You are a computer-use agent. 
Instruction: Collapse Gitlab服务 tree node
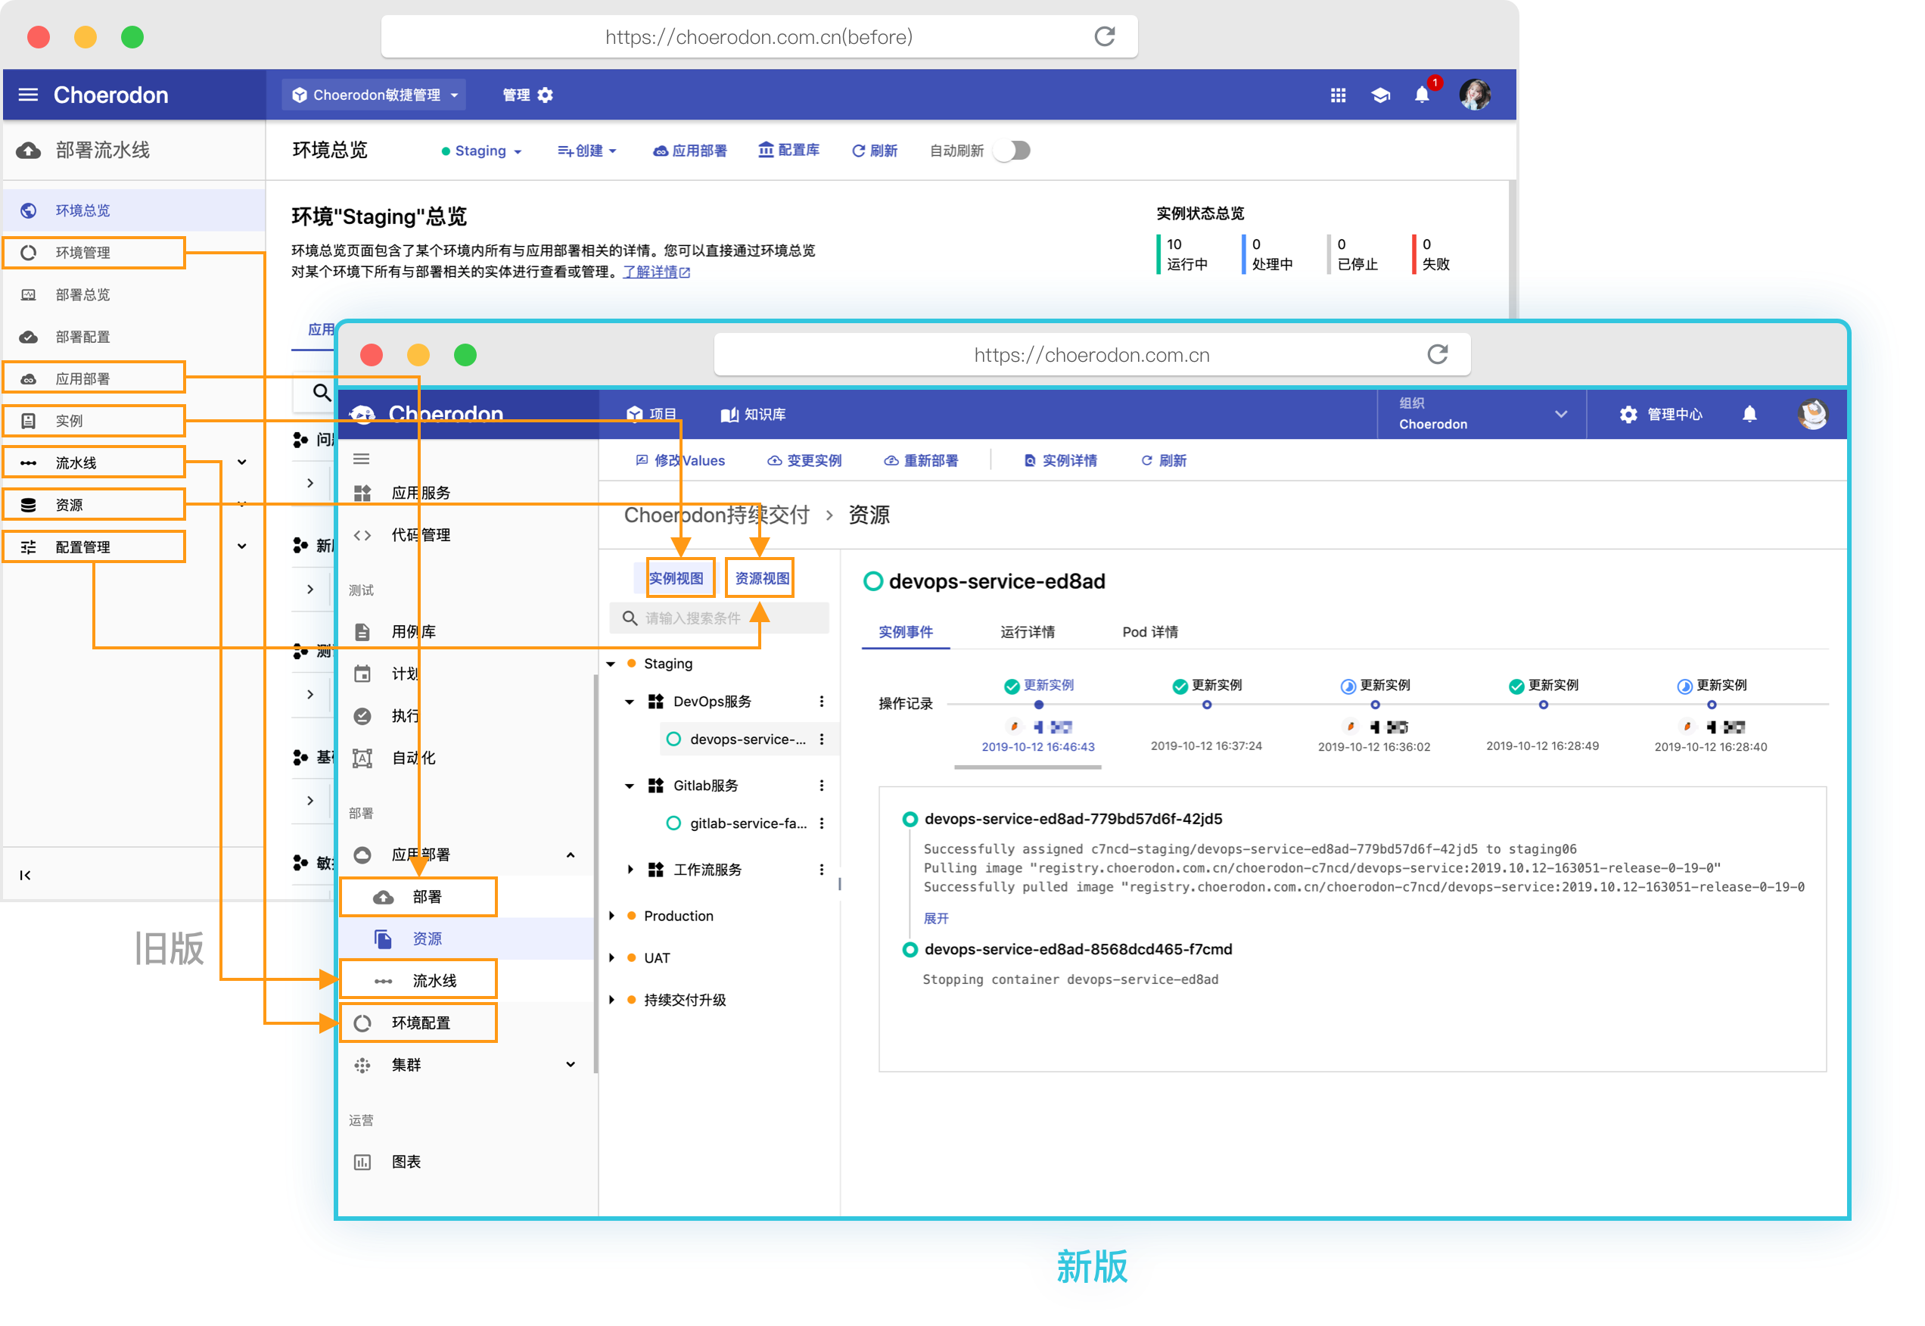click(630, 786)
